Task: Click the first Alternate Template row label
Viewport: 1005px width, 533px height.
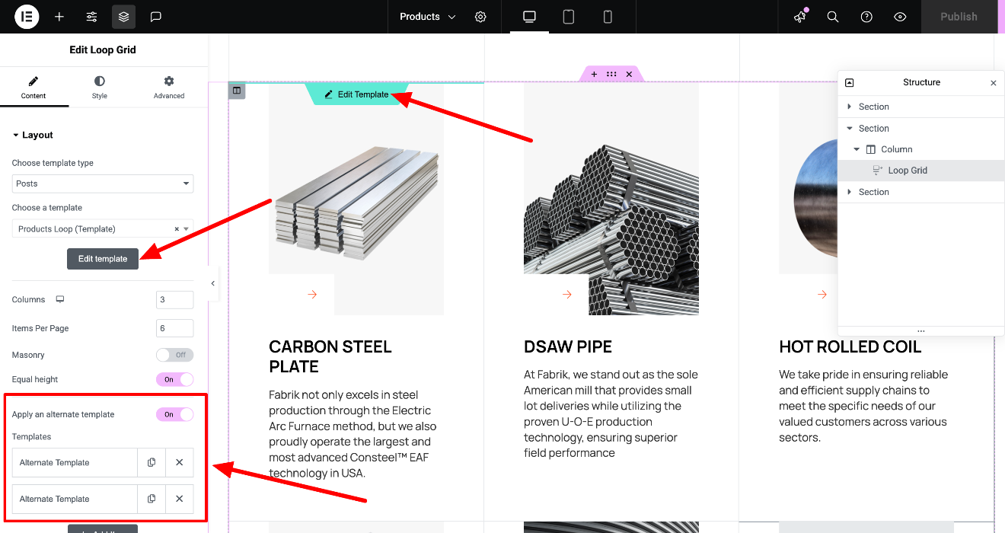Action: point(75,462)
